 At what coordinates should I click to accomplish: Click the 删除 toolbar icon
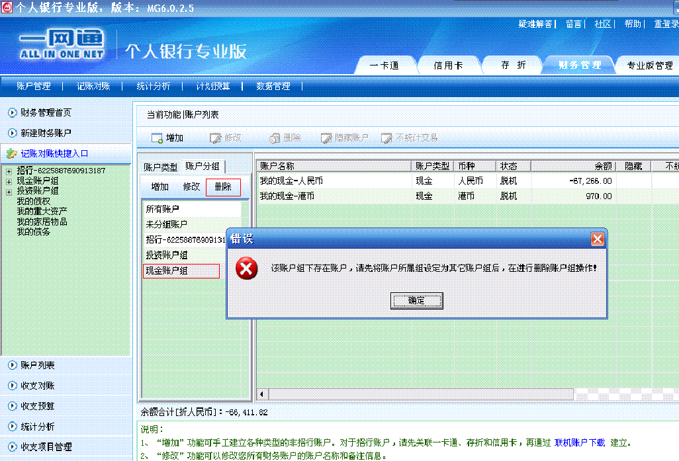click(x=275, y=138)
